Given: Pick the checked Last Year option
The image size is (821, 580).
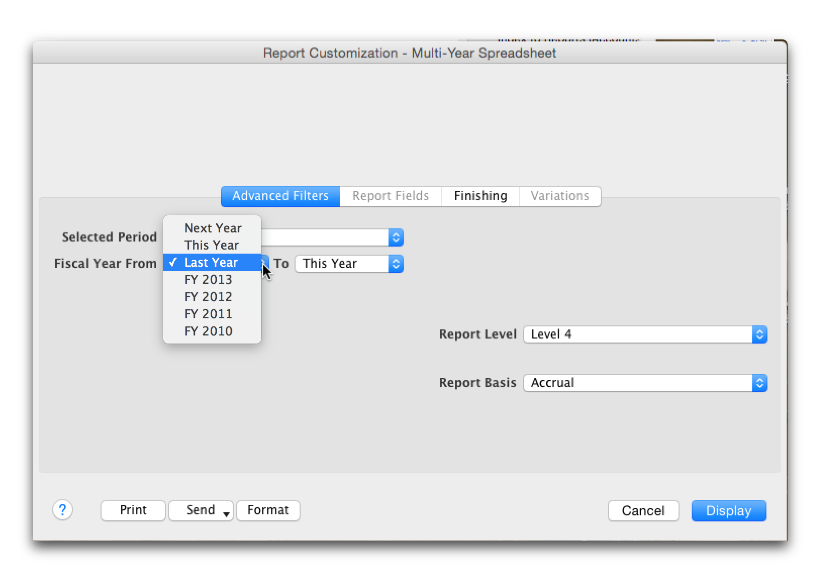Looking at the screenshot, I should click(211, 262).
